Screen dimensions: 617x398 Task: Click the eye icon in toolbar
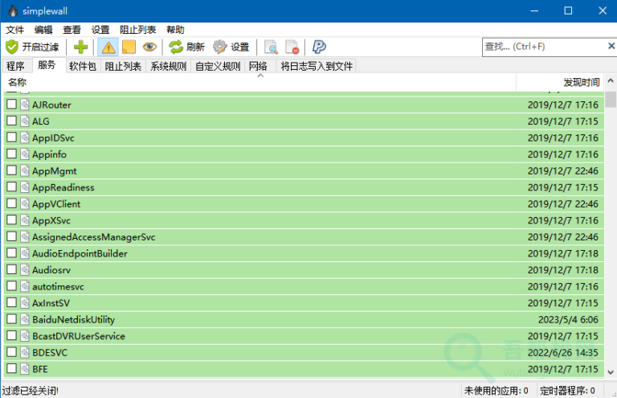[149, 47]
